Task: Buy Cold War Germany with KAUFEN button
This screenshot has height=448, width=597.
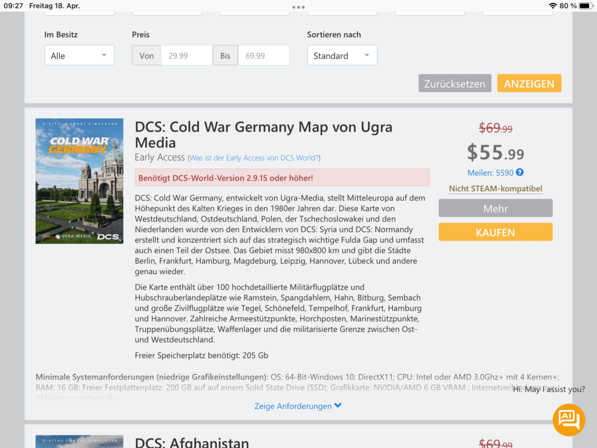Action: (x=496, y=232)
